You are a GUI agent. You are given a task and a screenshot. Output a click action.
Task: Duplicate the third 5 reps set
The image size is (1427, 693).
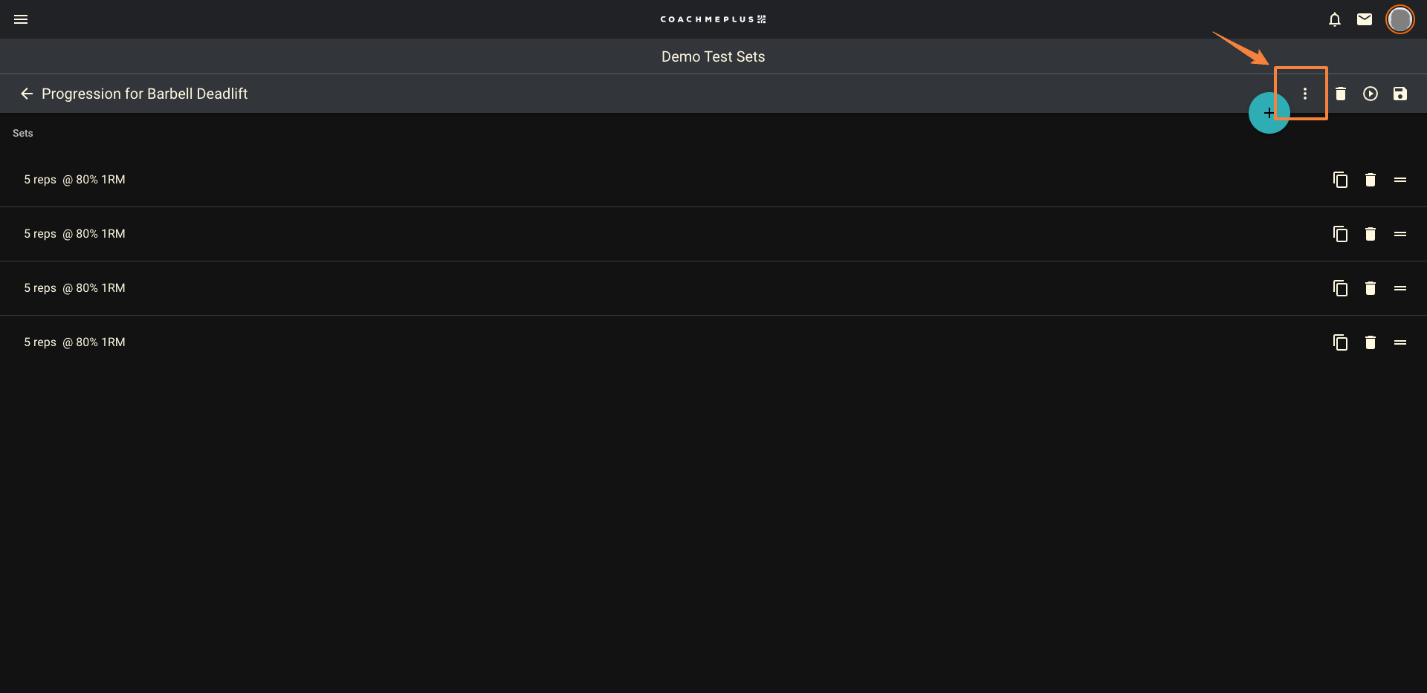point(1340,288)
